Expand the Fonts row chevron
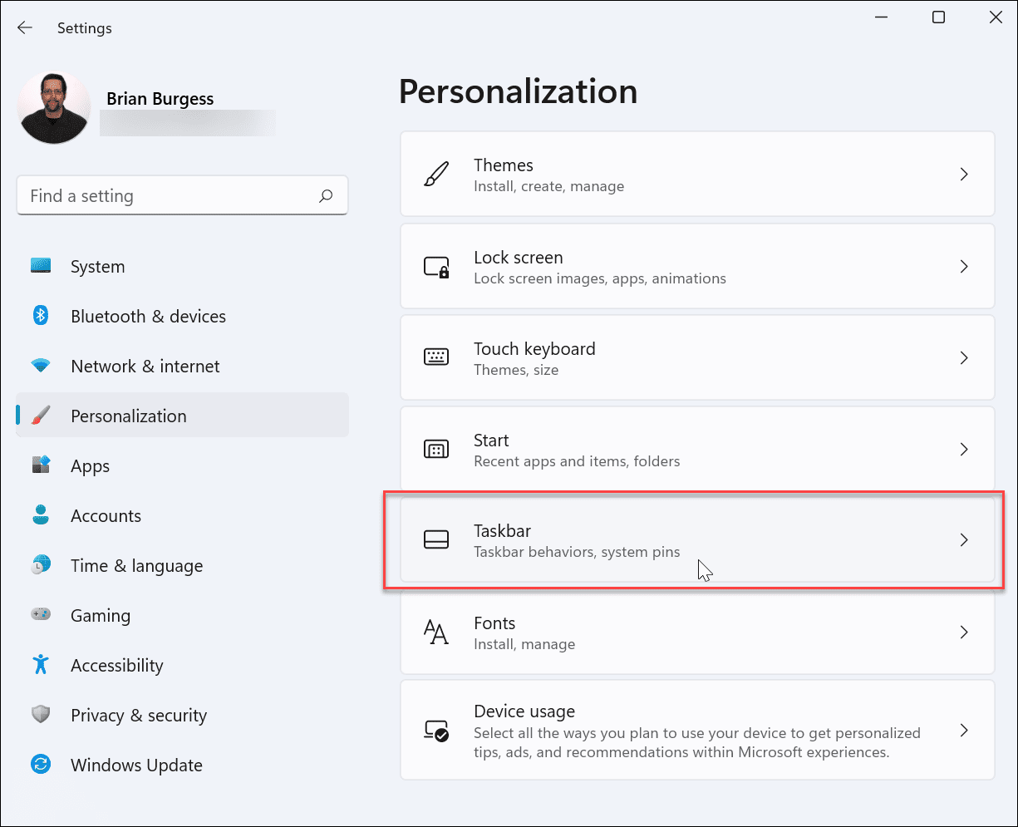Screen dimensions: 1018x827 click(x=964, y=632)
